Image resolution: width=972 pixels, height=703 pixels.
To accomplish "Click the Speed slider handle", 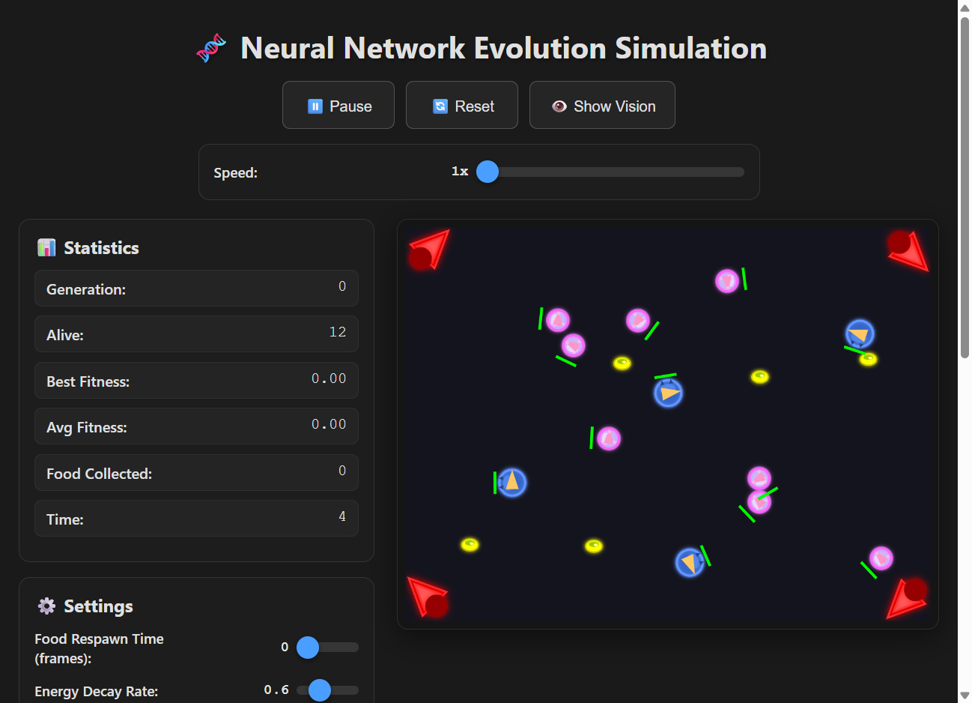I will pyautogui.click(x=487, y=172).
